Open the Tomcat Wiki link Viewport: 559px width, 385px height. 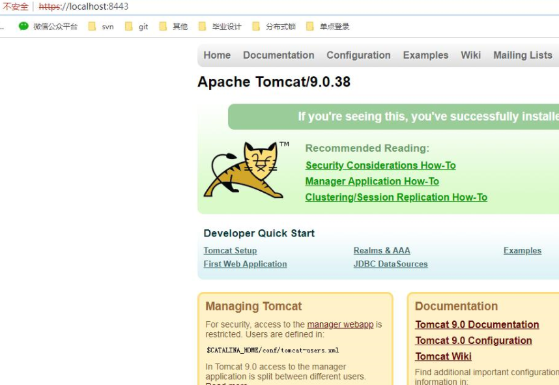pyautogui.click(x=443, y=356)
